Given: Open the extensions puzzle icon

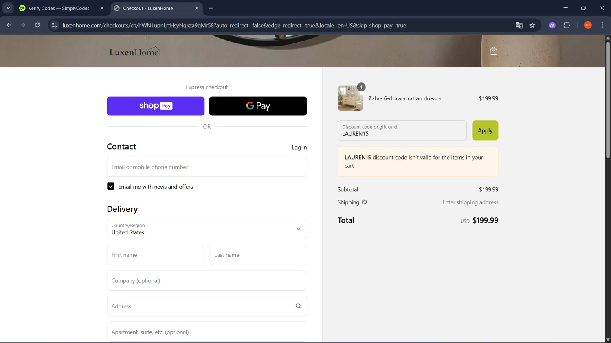Looking at the screenshot, I should point(567,25).
